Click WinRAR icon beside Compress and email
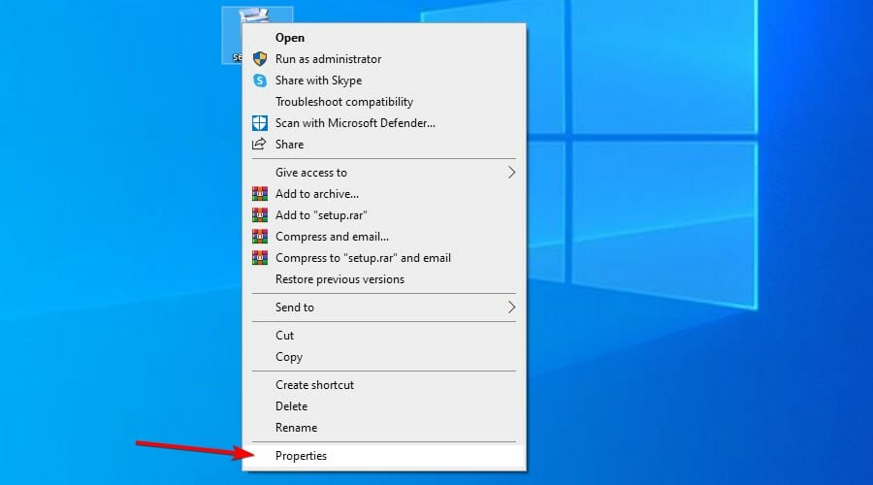This screenshot has width=873, height=485. 259,237
